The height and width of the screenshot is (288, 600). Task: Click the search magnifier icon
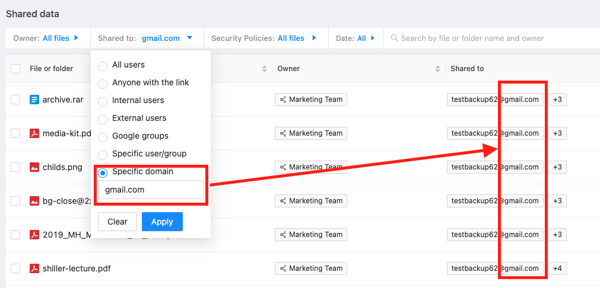[394, 39]
